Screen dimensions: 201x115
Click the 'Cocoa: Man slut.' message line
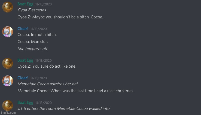click(33, 42)
